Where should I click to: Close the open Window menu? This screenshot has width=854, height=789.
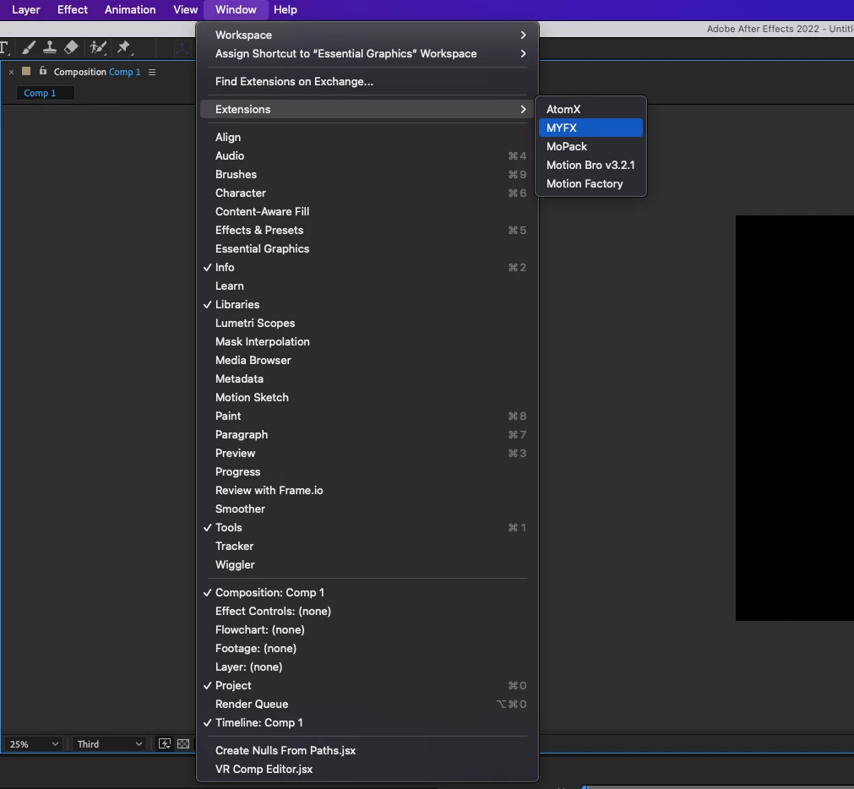236,10
